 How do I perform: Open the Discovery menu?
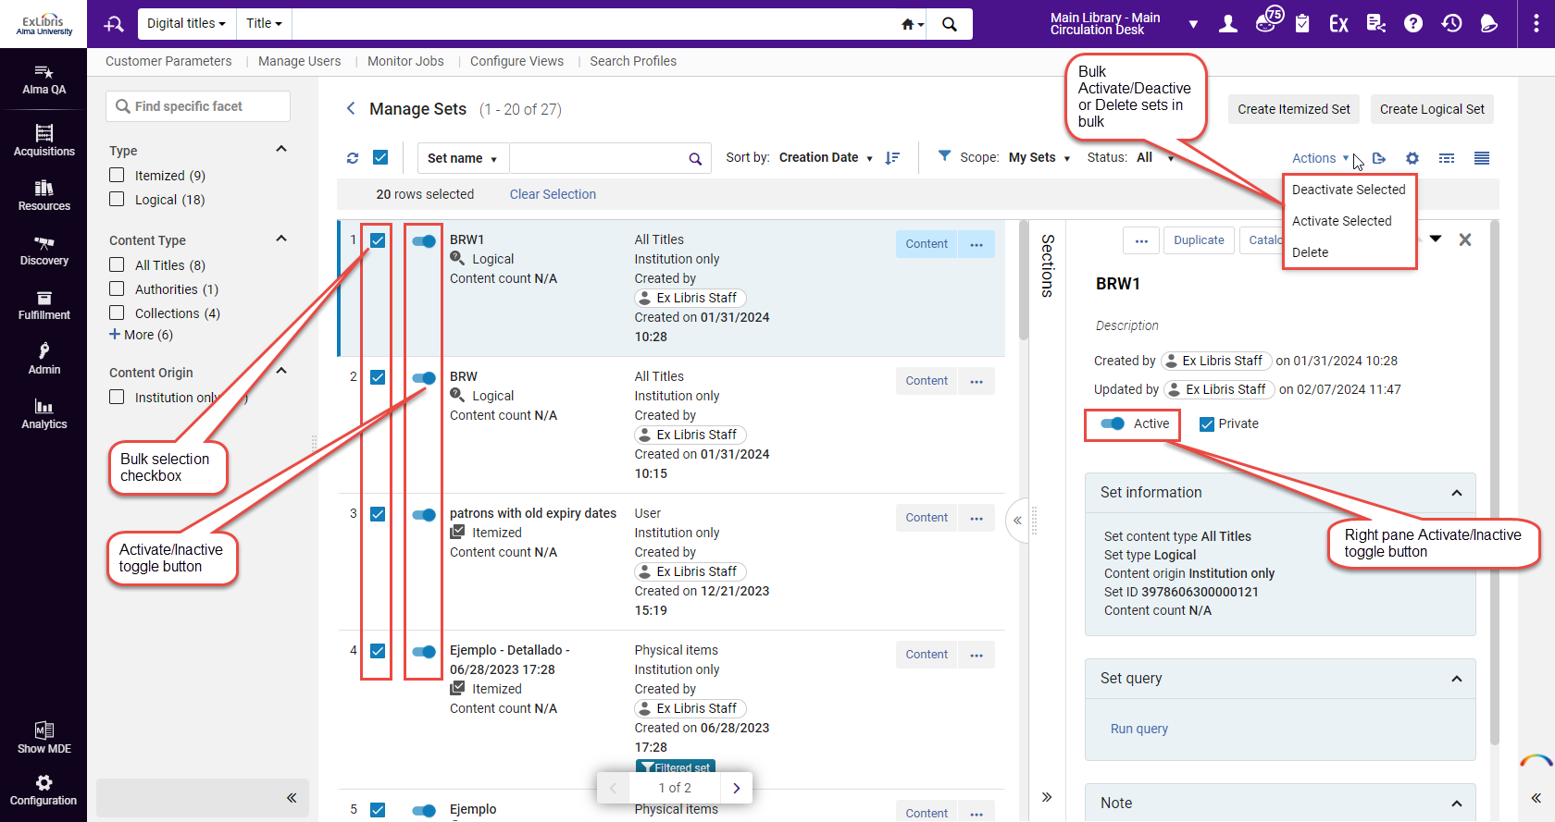44,250
